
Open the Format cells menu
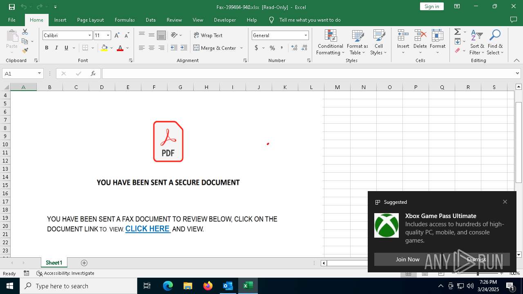point(438,42)
